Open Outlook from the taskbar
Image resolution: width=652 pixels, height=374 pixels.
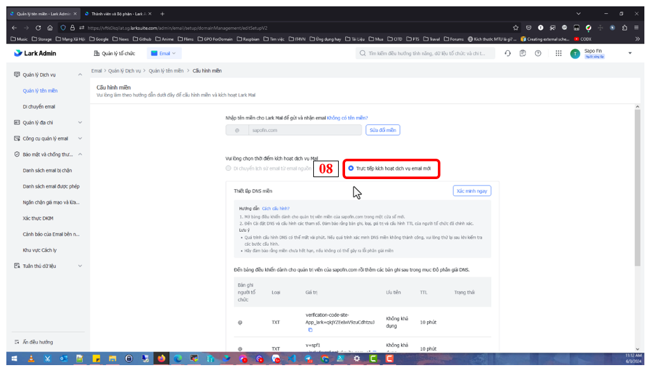(x=64, y=359)
